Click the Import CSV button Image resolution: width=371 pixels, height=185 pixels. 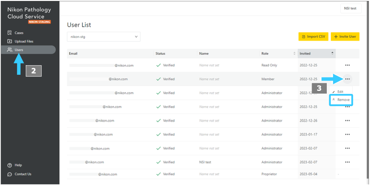(x=313, y=37)
